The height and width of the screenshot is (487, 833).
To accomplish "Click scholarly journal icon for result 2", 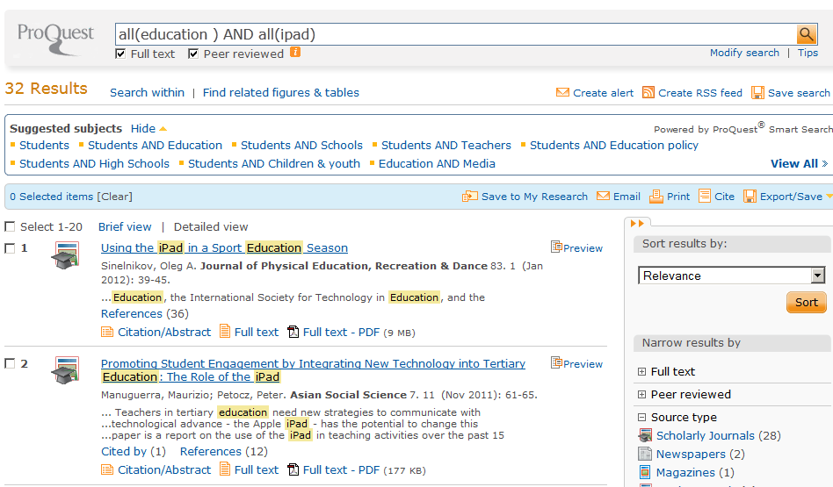I will click(x=65, y=370).
